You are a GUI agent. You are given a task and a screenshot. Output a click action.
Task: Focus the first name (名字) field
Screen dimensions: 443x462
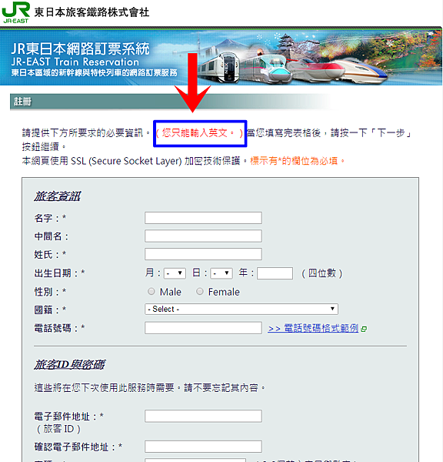point(203,218)
